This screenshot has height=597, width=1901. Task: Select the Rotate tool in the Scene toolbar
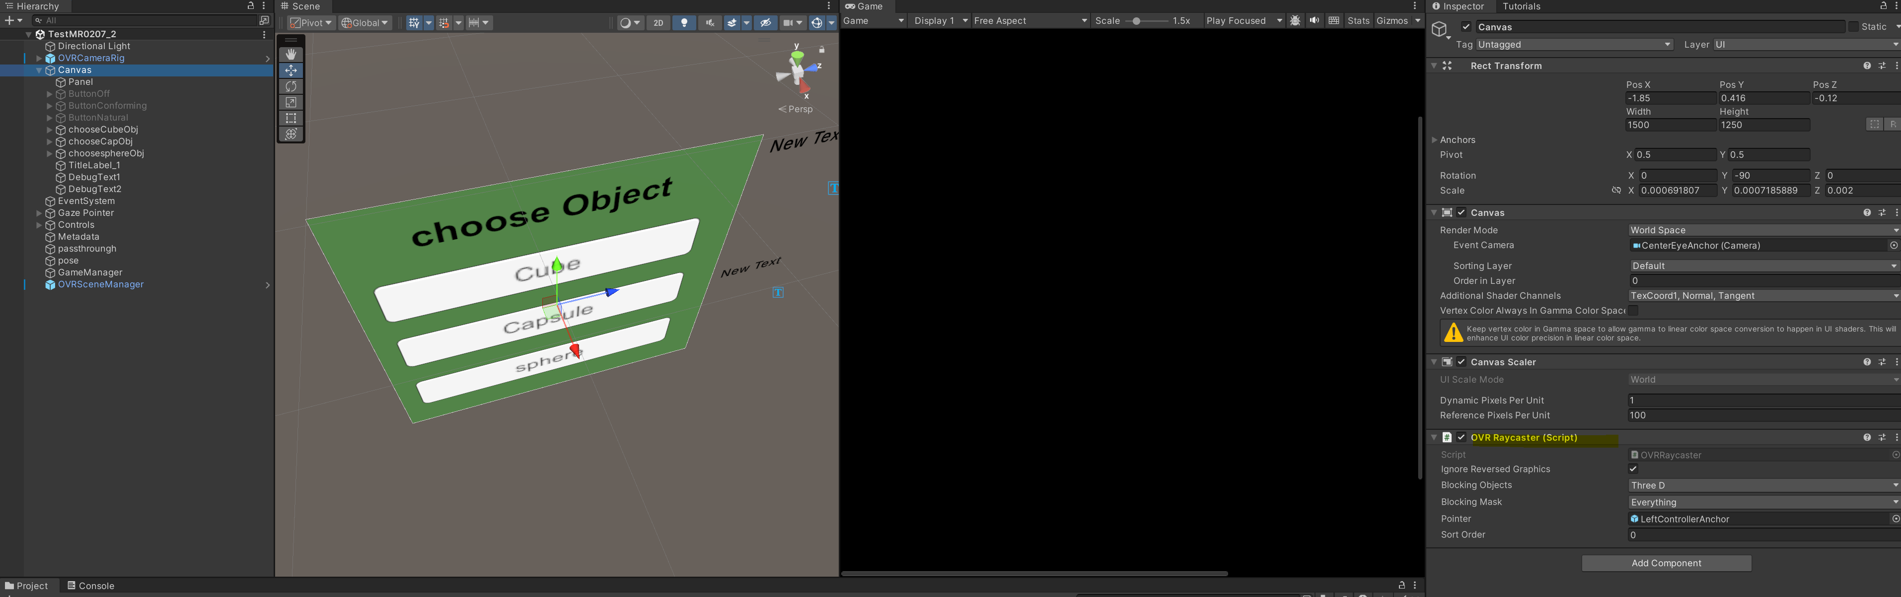click(x=291, y=86)
